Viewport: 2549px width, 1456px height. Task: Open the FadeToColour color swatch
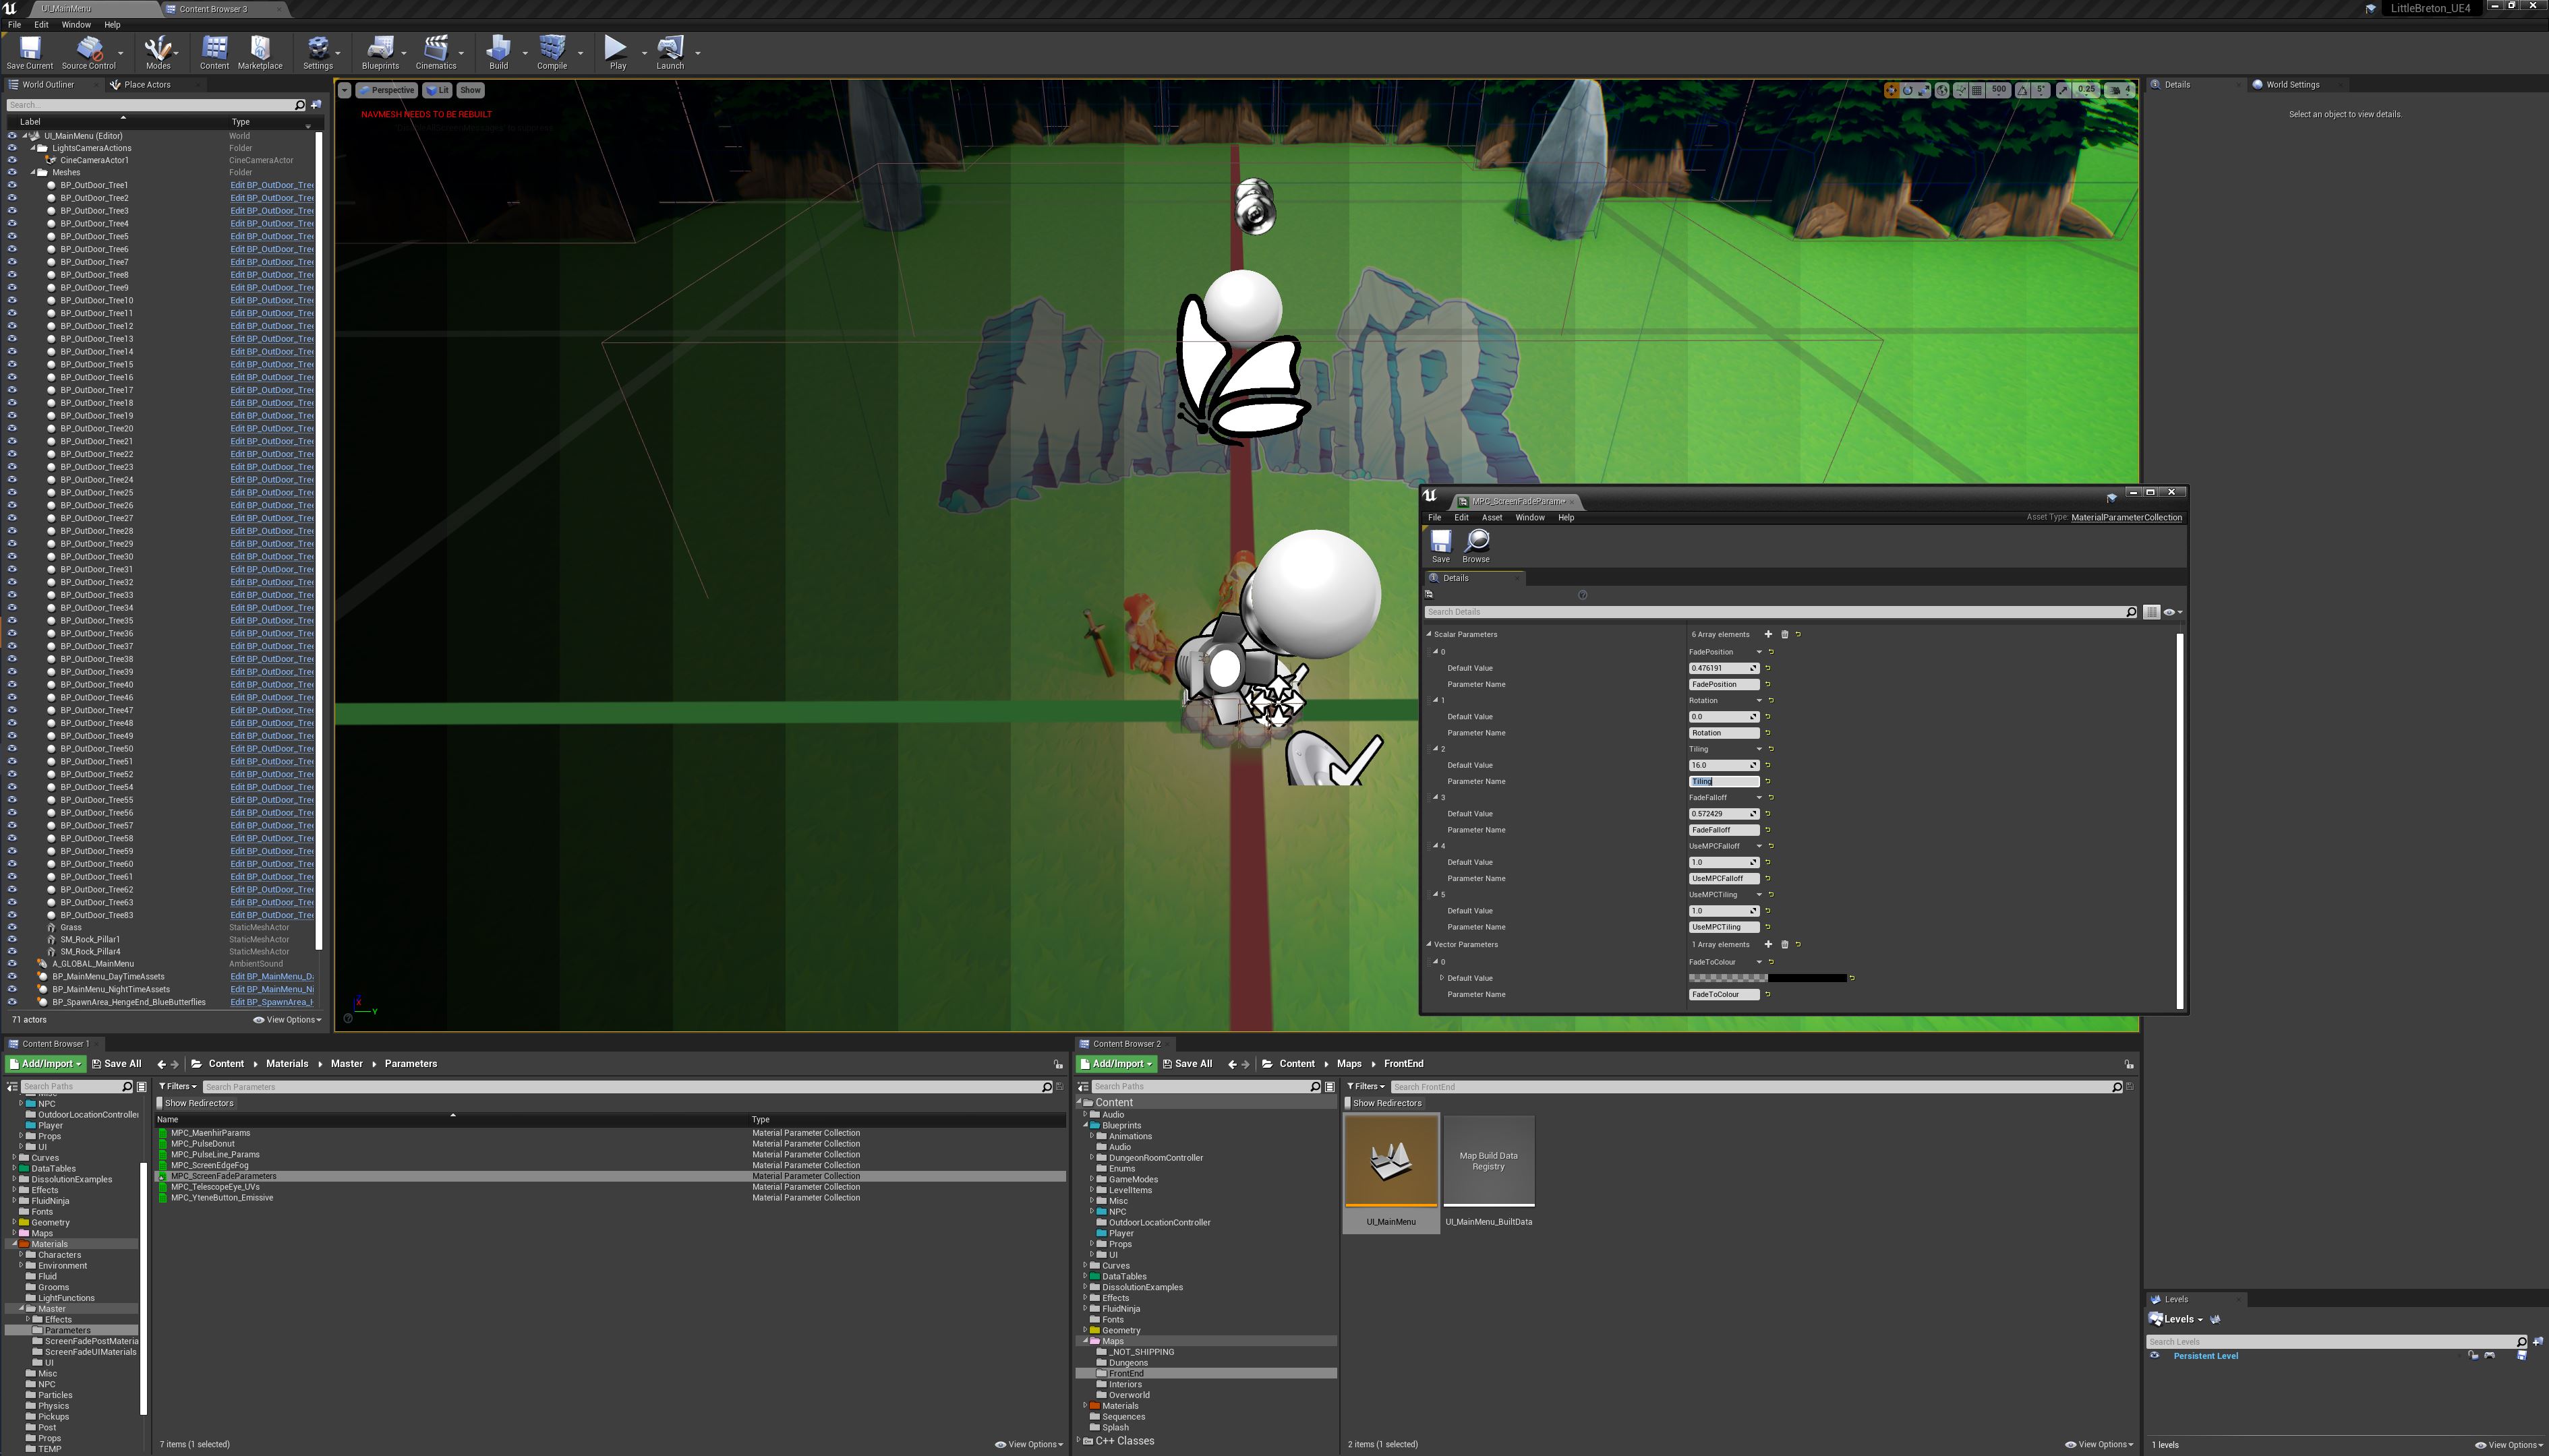(x=1767, y=978)
